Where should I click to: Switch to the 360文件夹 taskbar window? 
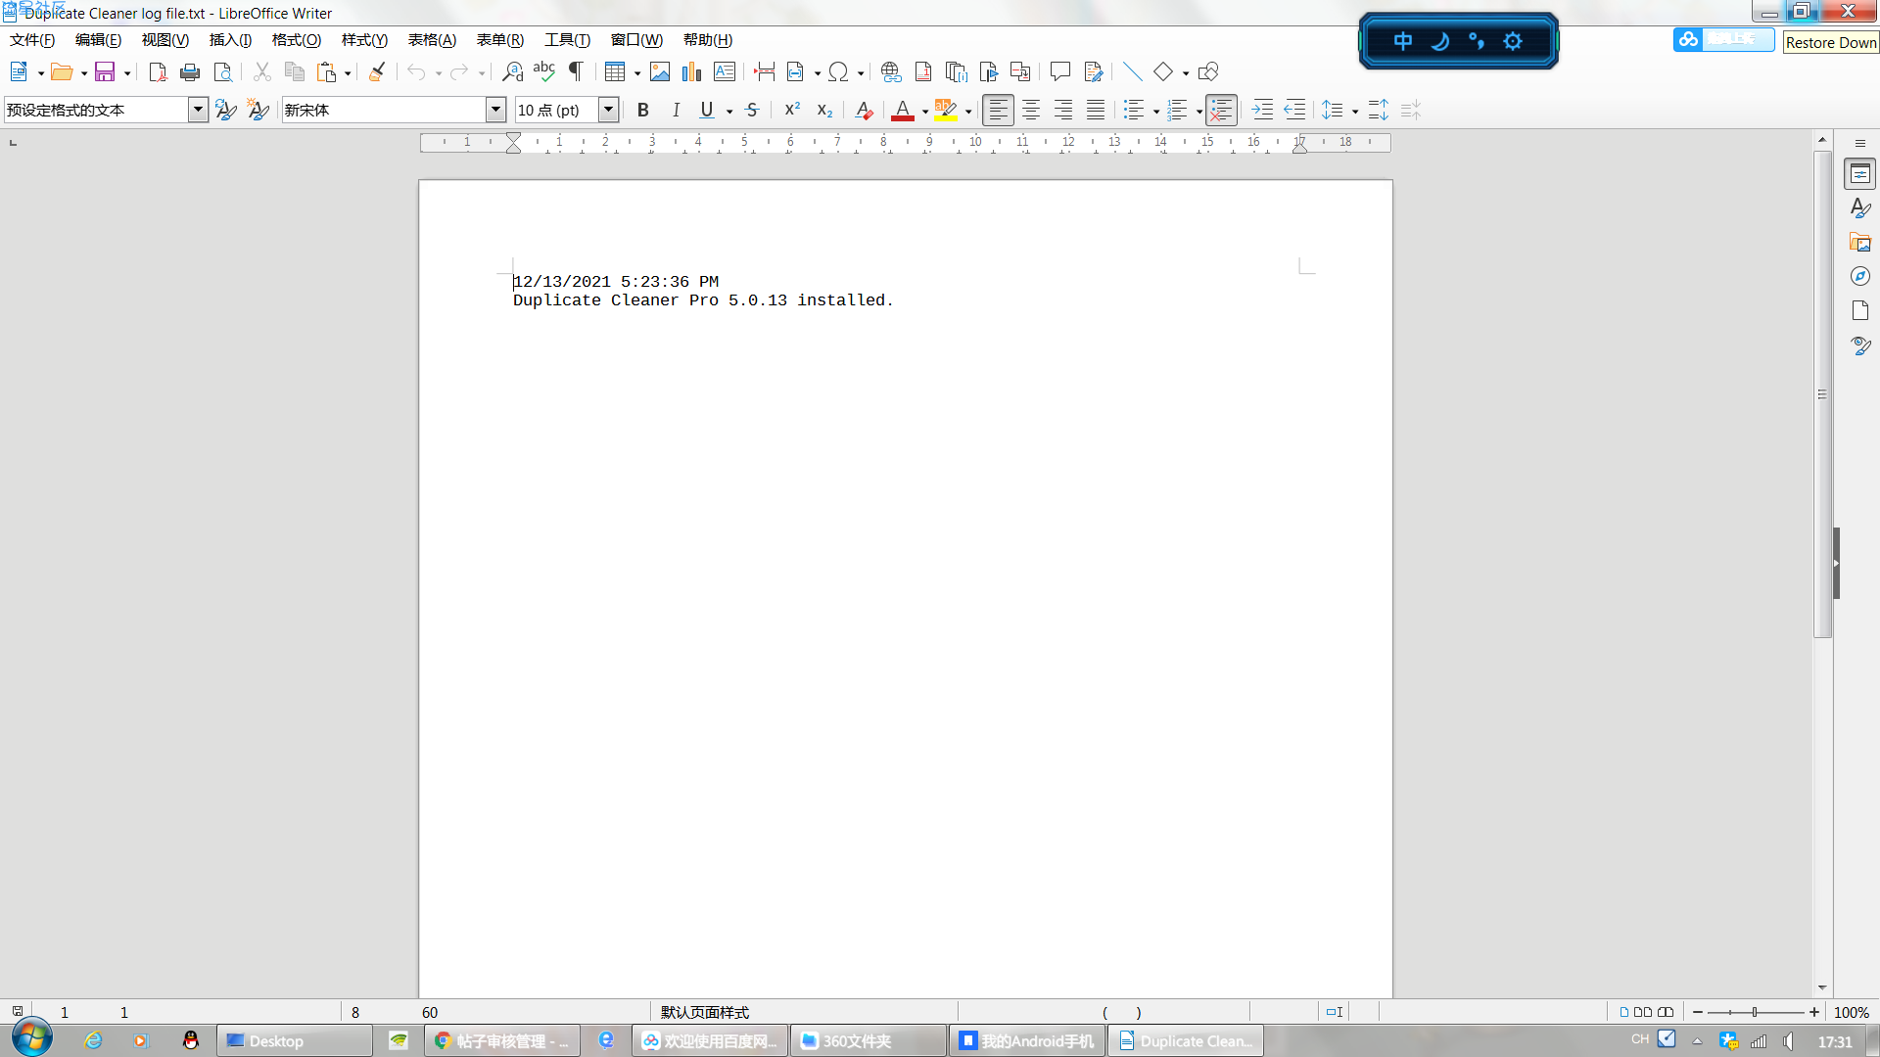[869, 1040]
